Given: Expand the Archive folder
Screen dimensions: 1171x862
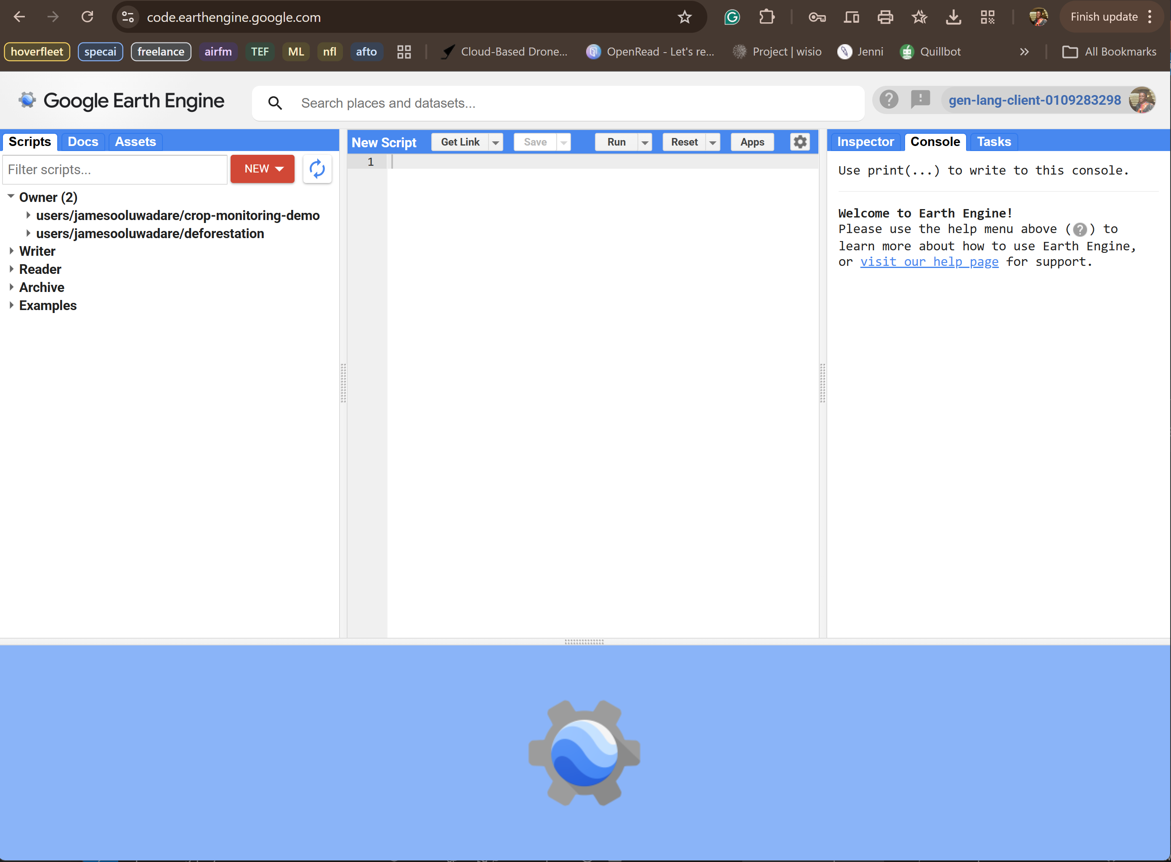Looking at the screenshot, I should tap(11, 287).
